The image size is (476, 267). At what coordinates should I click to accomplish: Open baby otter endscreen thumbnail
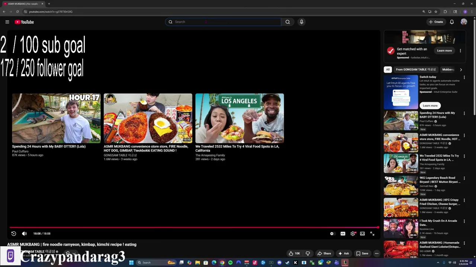(x=56, y=118)
